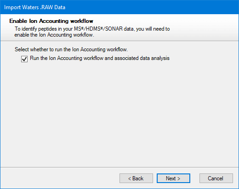The image size is (239, 189).
Task: Click the MSE/HDMSE/SONAR description paragraph
Action: [92, 32]
